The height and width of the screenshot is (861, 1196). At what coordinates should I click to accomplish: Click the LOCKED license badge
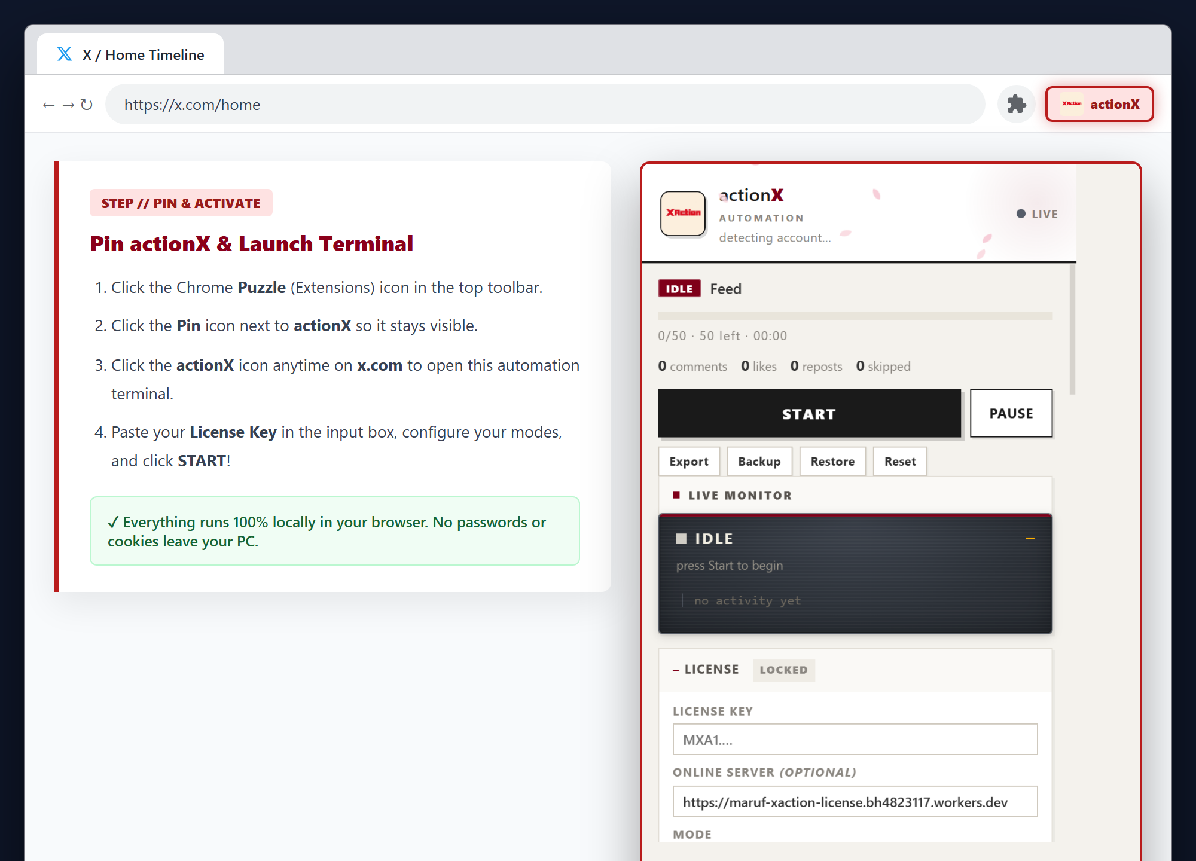point(783,670)
